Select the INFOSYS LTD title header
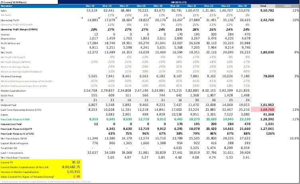300x184 pixels. [x=179, y=2]
